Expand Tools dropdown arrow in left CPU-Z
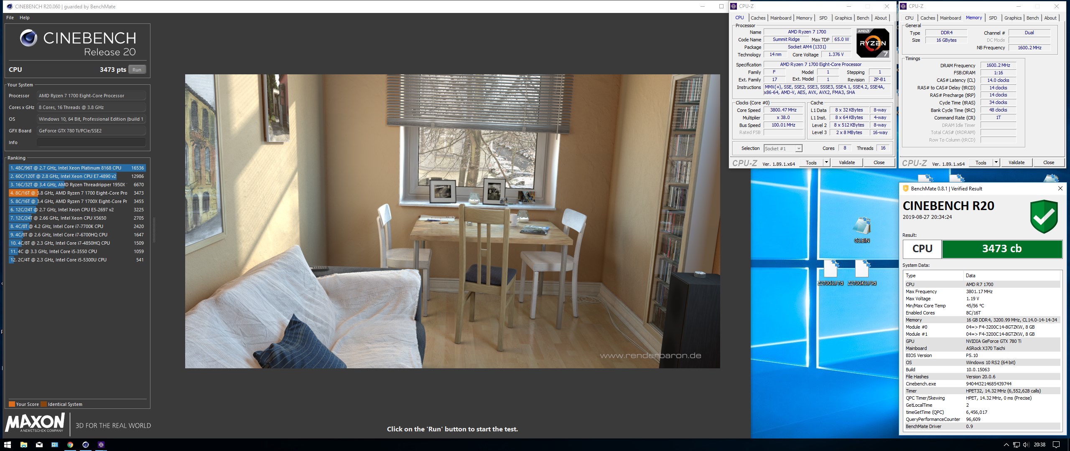This screenshot has width=1070, height=451. 826,163
